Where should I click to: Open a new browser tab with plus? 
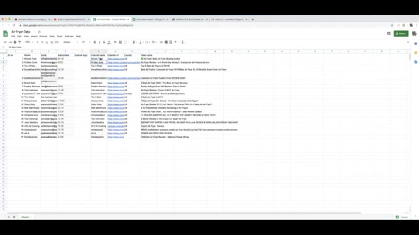tap(253, 20)
